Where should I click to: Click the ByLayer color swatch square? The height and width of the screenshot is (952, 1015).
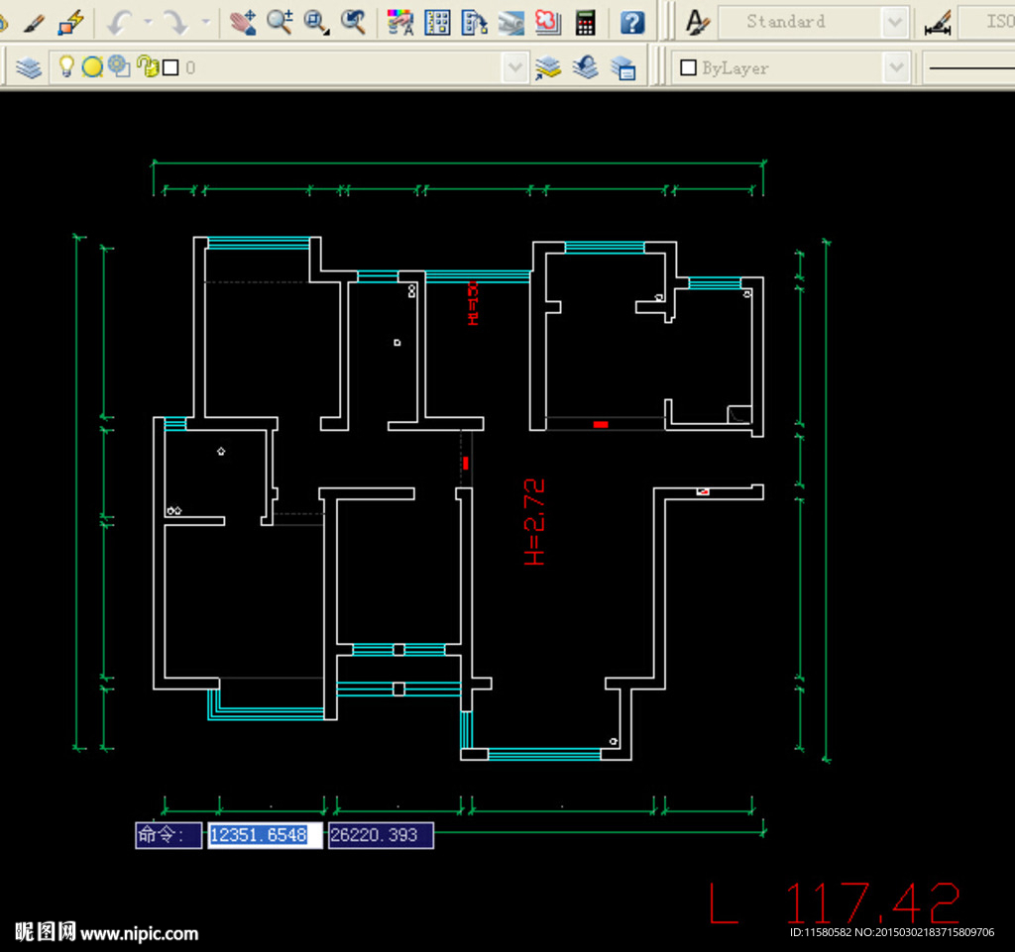(x=689, y=67)
